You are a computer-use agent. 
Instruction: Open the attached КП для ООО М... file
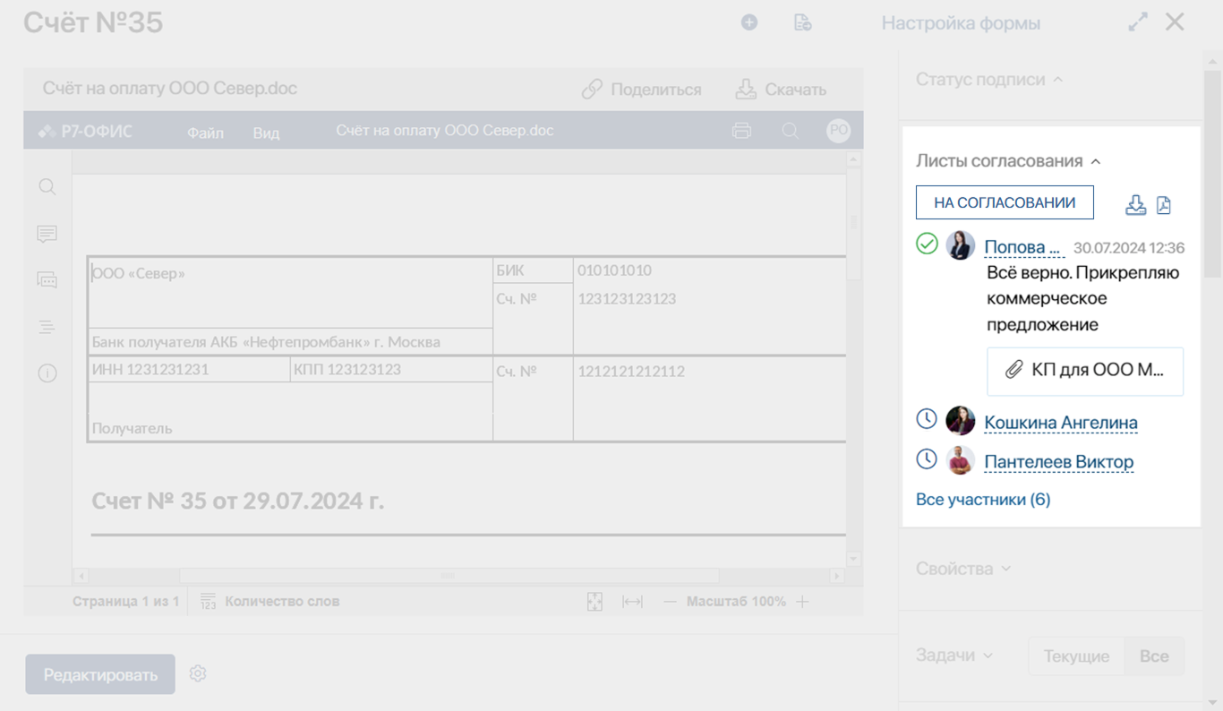click(1085, 371)
